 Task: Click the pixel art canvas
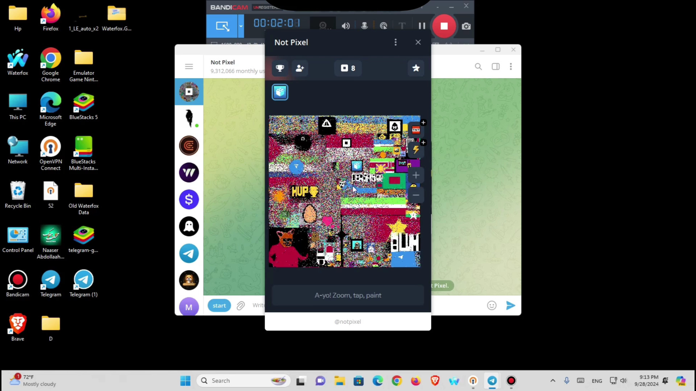[344, 192]
